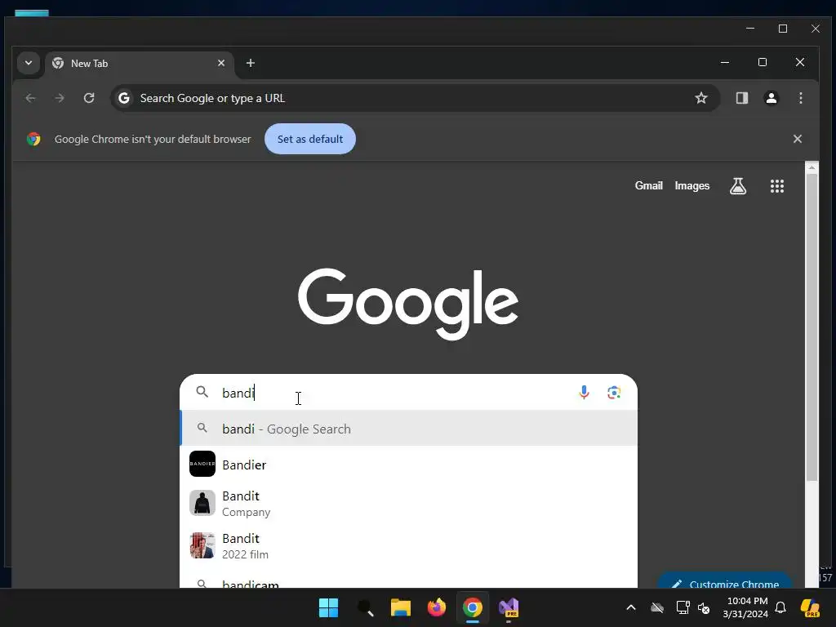Image resolution: width=836 pixels, height=627 pixels.
Task: Click Chrome icon in taskbar
Action: coord(473,607)
